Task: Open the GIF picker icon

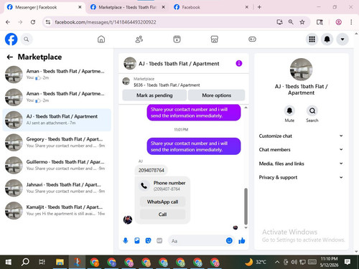Action: point(159,240)
